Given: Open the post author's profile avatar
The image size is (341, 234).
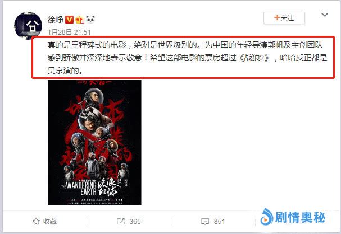Looking at the screenshot, I should [x=28, y=26].
